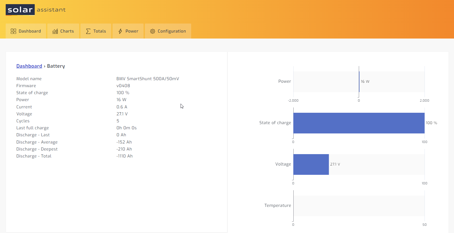Image resolution: width=454 pixels, height=233 pixels.
Task: Follow the Dashboard breadcrumb link
Action: click(29, 66)
